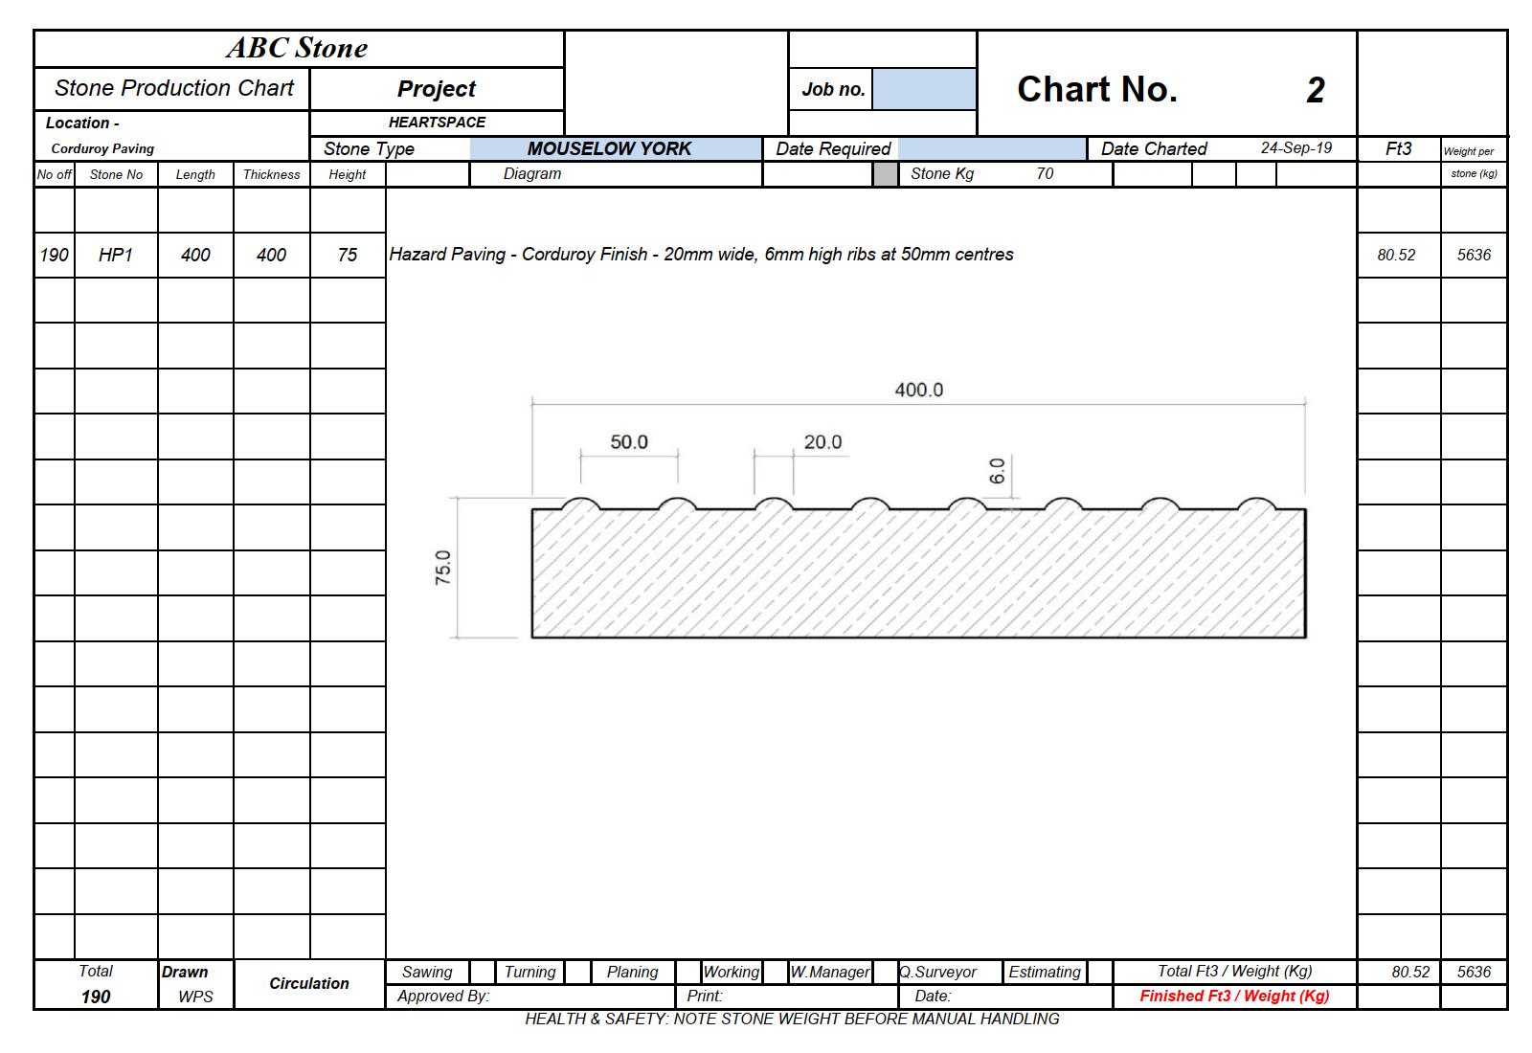The height and width of the screenshot is (1053, 1532).
Task: Click the WPS drawn-by initials
Action: (x=195, y=997)
